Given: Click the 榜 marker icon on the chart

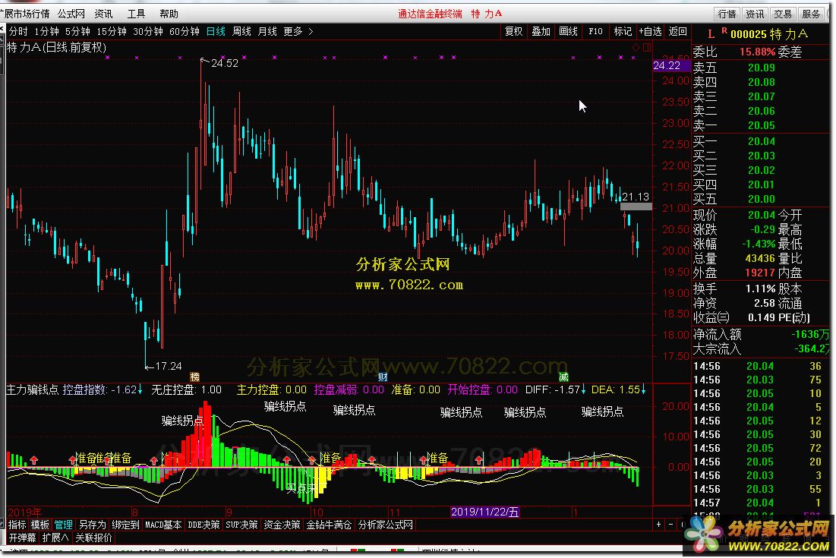Looking at the screenshot, I should 195,377.
